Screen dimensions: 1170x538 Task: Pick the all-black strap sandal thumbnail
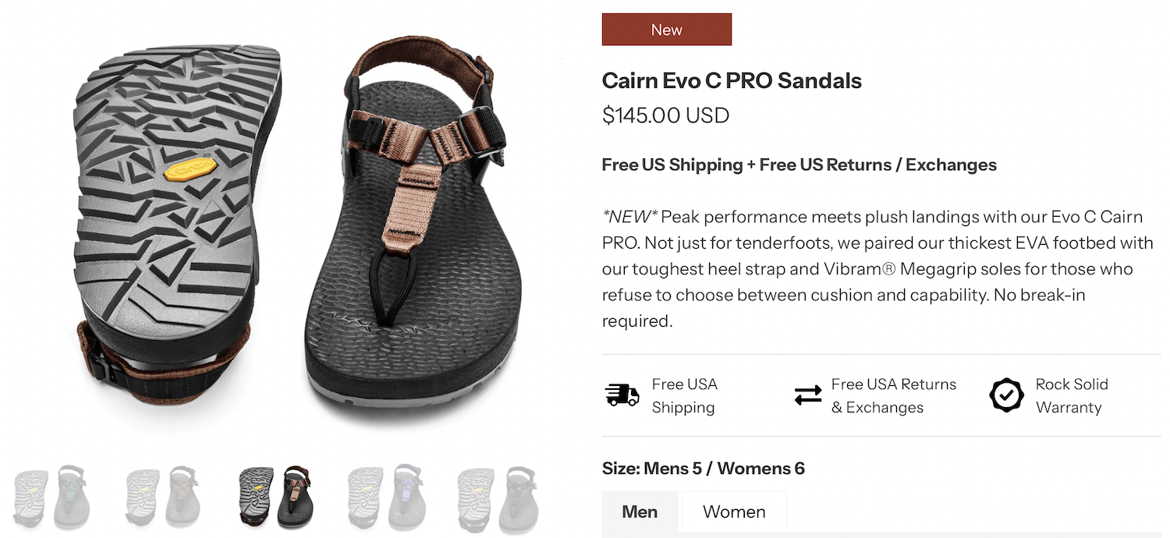497,497
